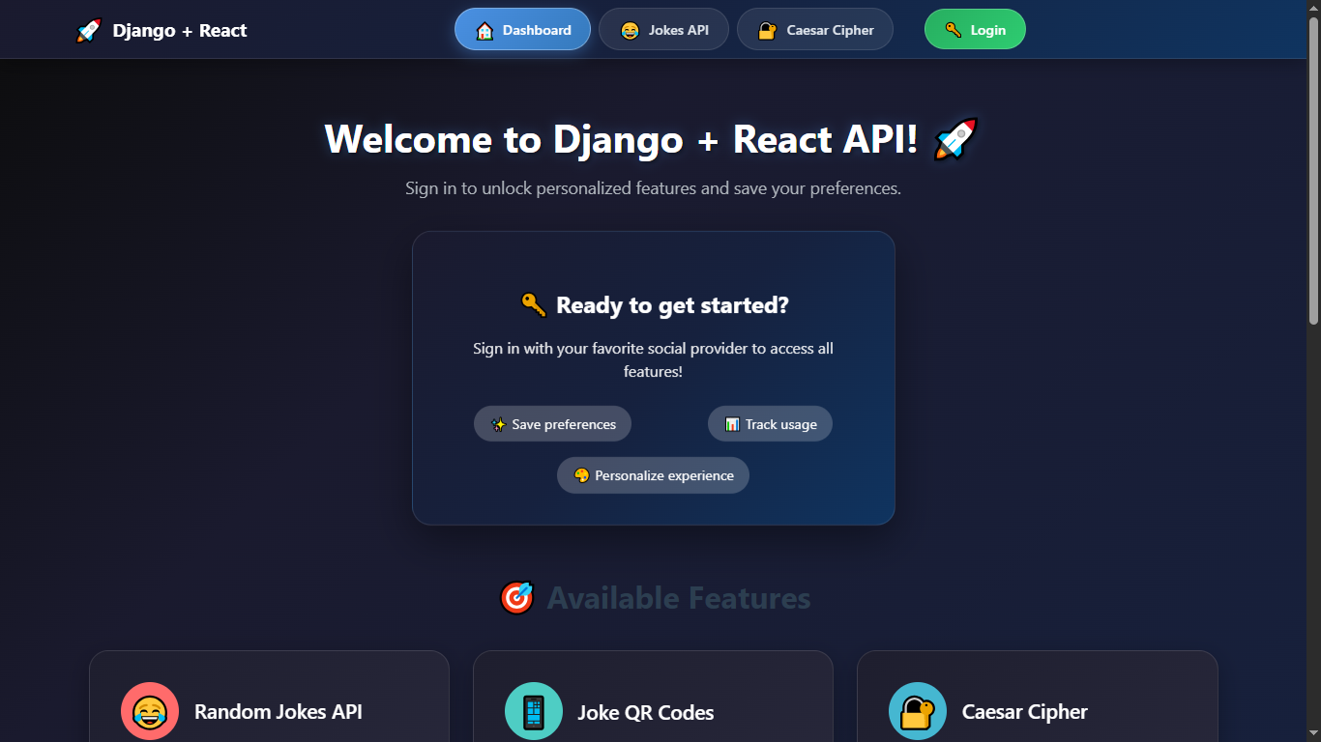Click the bar chart icon in Track usage badge

[x=732, y=423]
